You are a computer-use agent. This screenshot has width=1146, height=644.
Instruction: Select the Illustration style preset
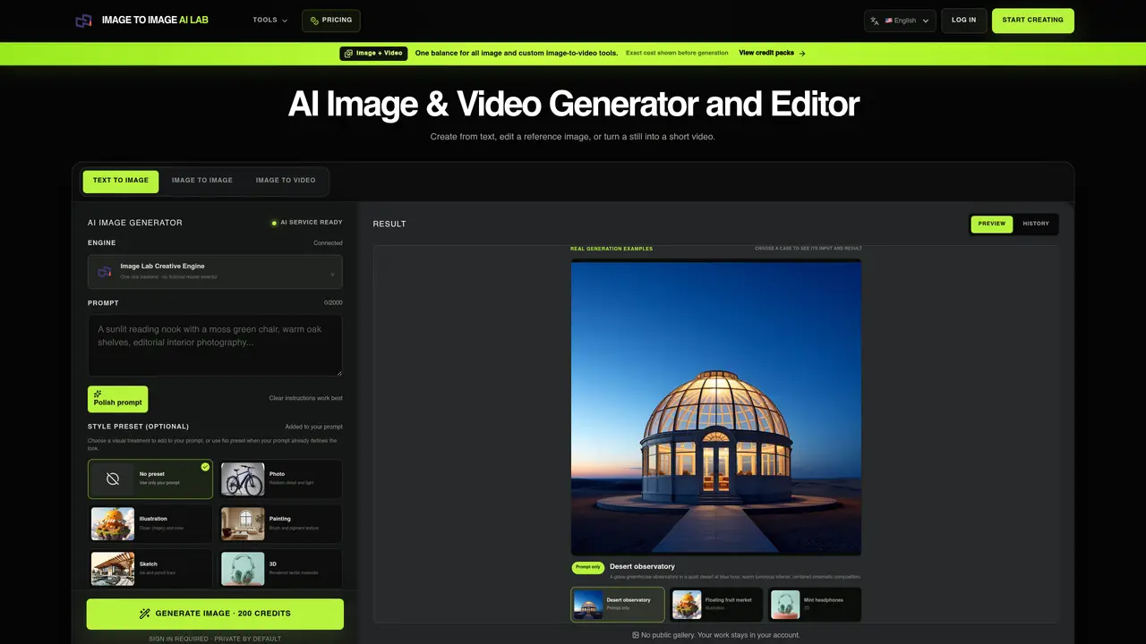(150, 524)
